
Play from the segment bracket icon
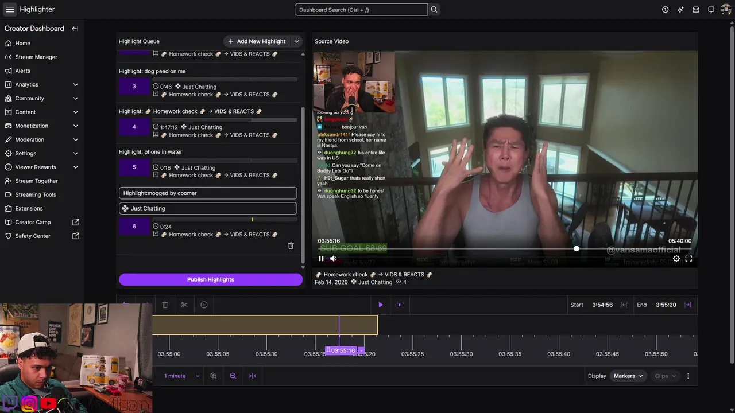coord(400,305)
